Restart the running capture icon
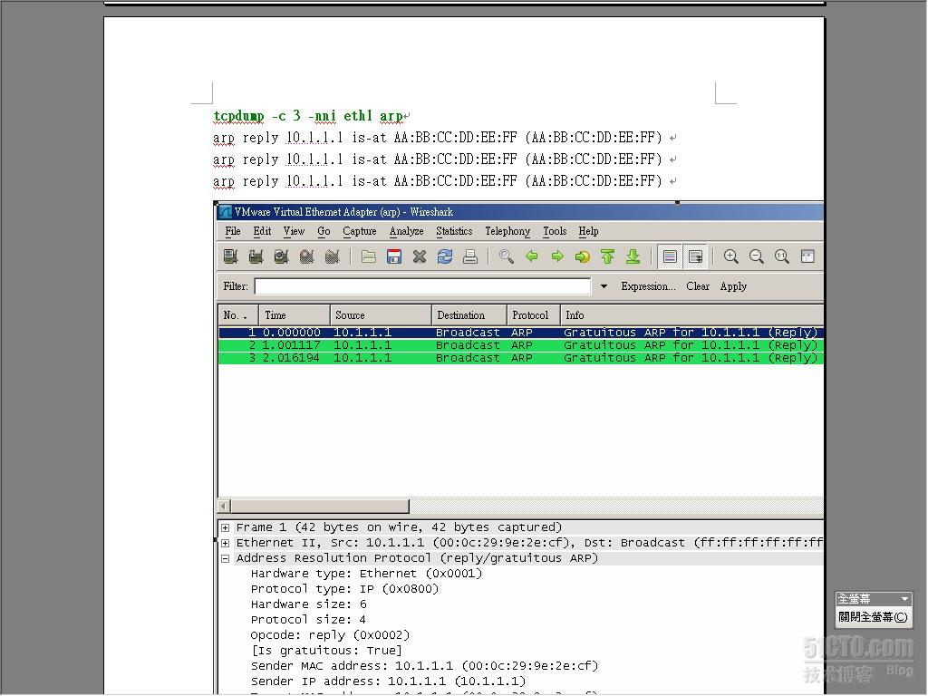This screenshot has height=696, width=928. 332,256
